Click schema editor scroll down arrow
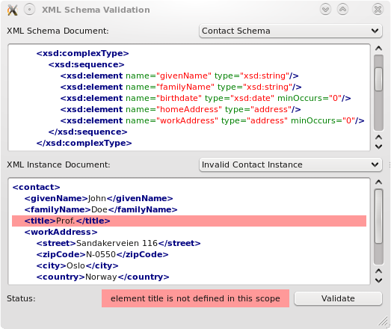 [x=379, y=147]
